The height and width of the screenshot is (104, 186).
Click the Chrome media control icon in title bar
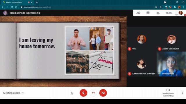click(x=165, y=2)
